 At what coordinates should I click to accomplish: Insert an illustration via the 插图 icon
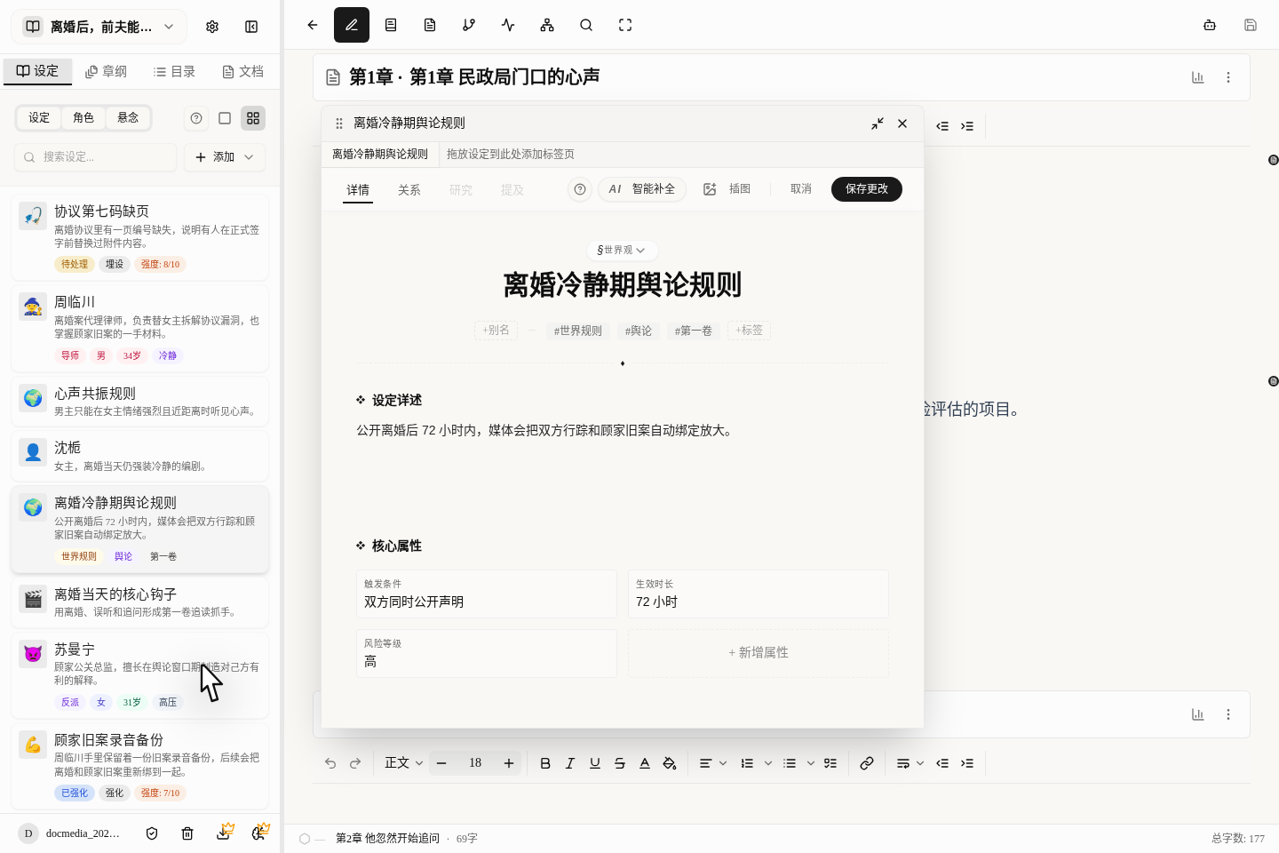710,188
